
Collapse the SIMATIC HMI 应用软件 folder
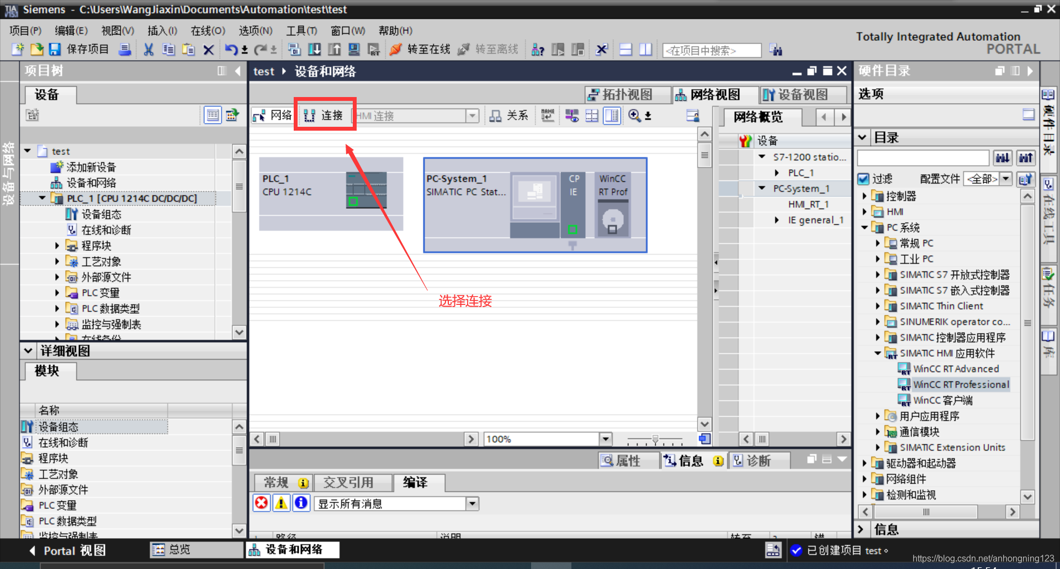[x=878, y=353]
